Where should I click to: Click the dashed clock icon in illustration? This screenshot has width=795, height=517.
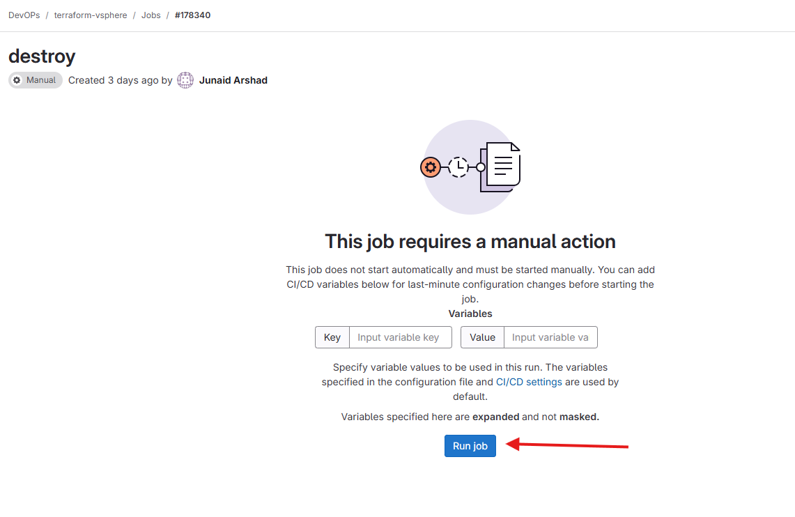(x=458, y=167)
